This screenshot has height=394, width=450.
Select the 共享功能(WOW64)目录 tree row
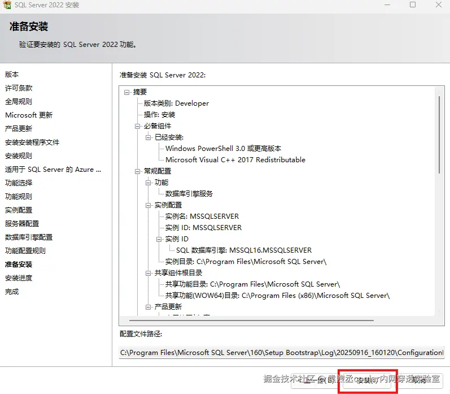pos(278,296)
